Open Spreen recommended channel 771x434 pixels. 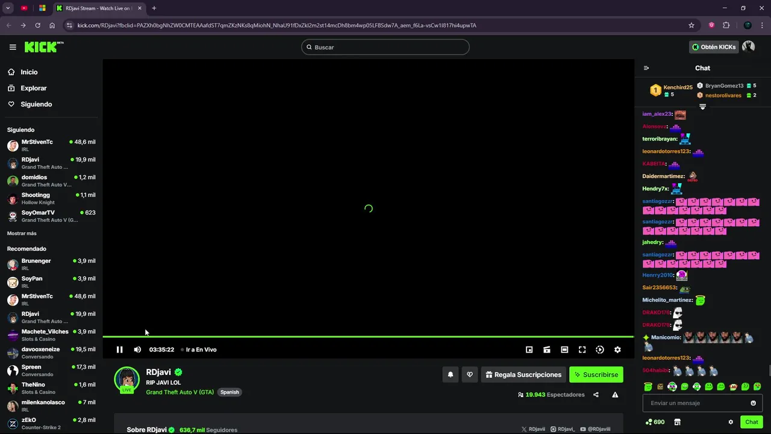coord(51,370)
